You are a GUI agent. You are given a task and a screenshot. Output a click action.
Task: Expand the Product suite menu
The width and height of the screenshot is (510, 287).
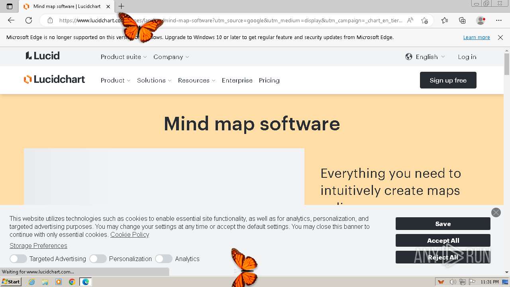(124, 57)
